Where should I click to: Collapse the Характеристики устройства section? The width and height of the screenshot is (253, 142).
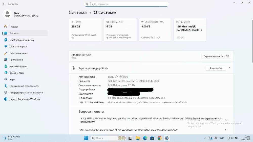230,68
